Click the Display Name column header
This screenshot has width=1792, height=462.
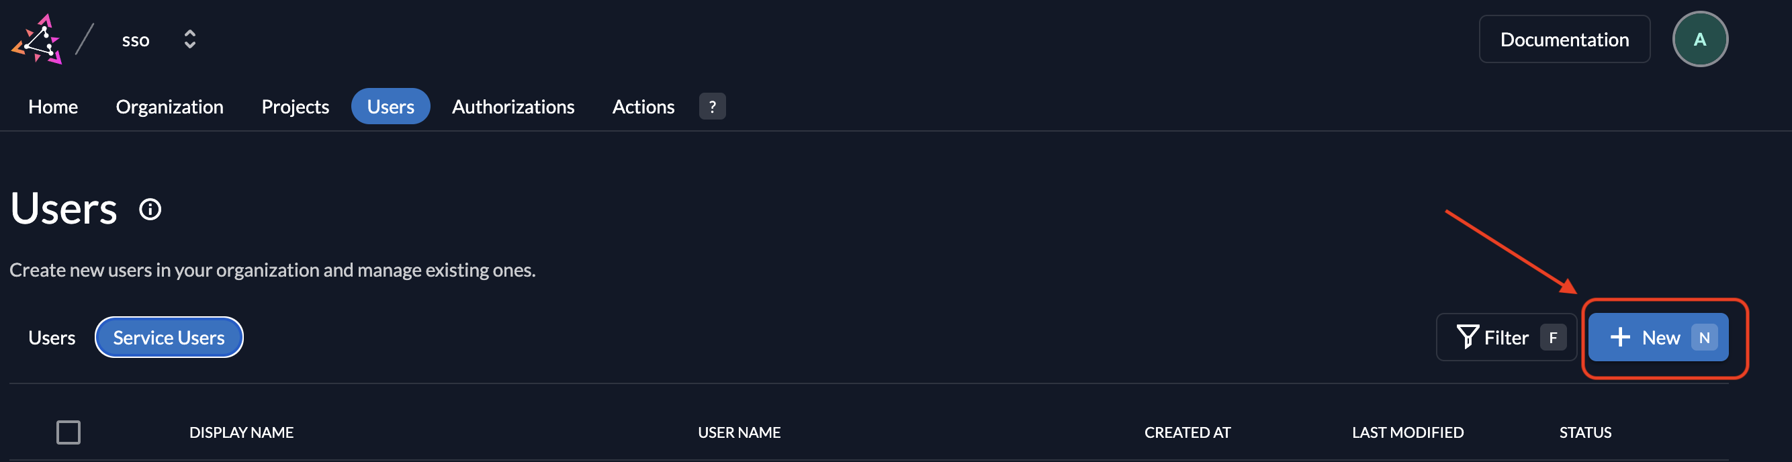point(241,432)
